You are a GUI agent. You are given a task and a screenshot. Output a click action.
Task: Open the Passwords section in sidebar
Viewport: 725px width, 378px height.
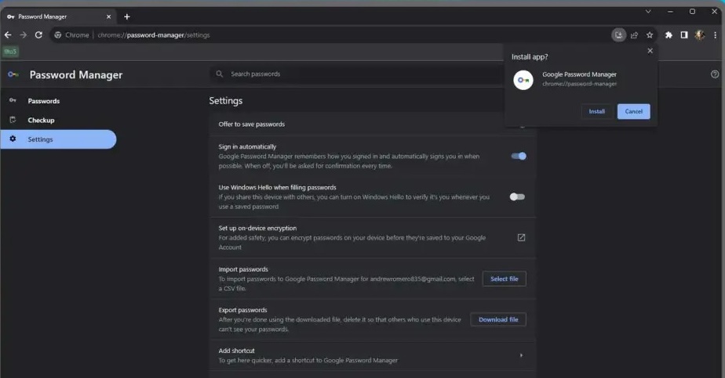pyautogui.click(x=43, y=101)
